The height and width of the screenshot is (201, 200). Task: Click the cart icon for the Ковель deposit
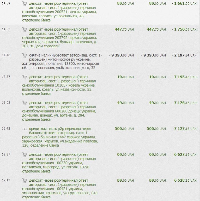coord(25,77)
